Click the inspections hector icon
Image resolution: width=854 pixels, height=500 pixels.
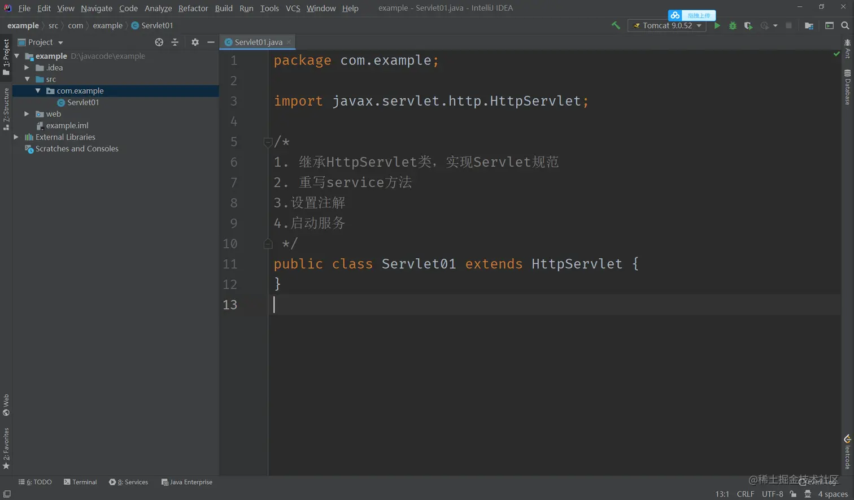[808, 494]
